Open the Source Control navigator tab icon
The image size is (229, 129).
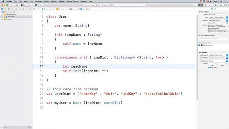[x=5, y=9]
